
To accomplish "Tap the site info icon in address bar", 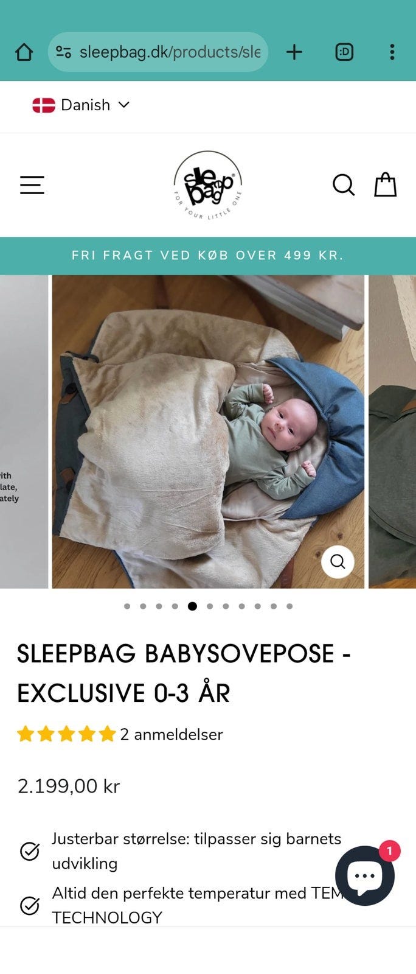I will click(x=63, y=52).
